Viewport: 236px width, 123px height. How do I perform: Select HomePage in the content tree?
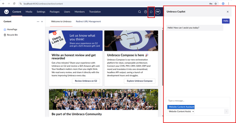[x=12, y=30]
